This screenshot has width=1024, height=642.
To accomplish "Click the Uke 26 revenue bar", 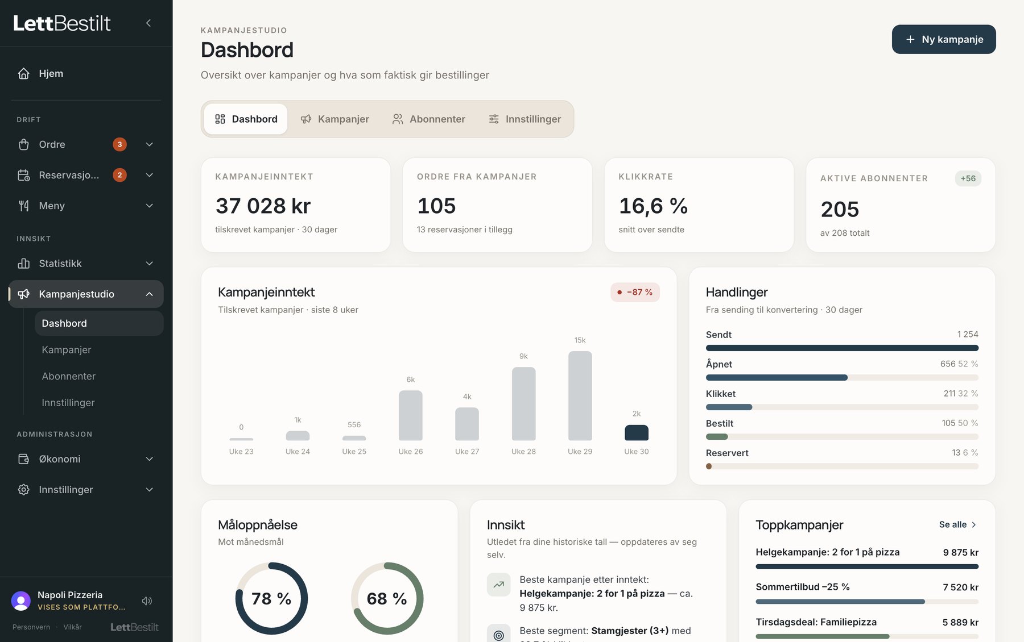I will tap(410, 415).
